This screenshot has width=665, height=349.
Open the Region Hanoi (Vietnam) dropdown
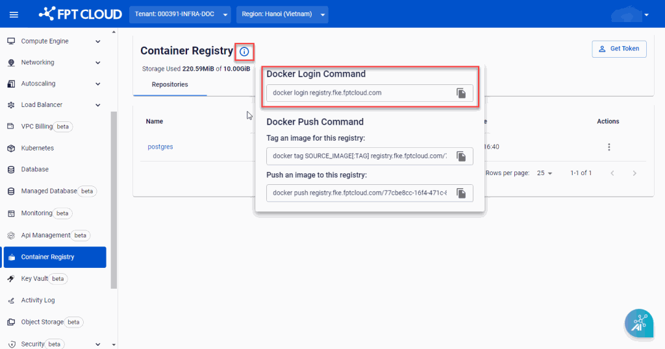tap(282, 14)
